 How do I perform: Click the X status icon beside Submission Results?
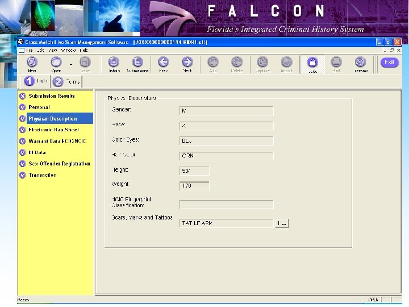(22, 96)
